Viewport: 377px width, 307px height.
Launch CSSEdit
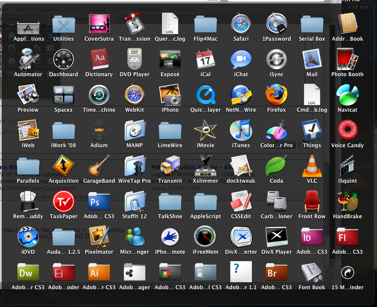(241, 201)
